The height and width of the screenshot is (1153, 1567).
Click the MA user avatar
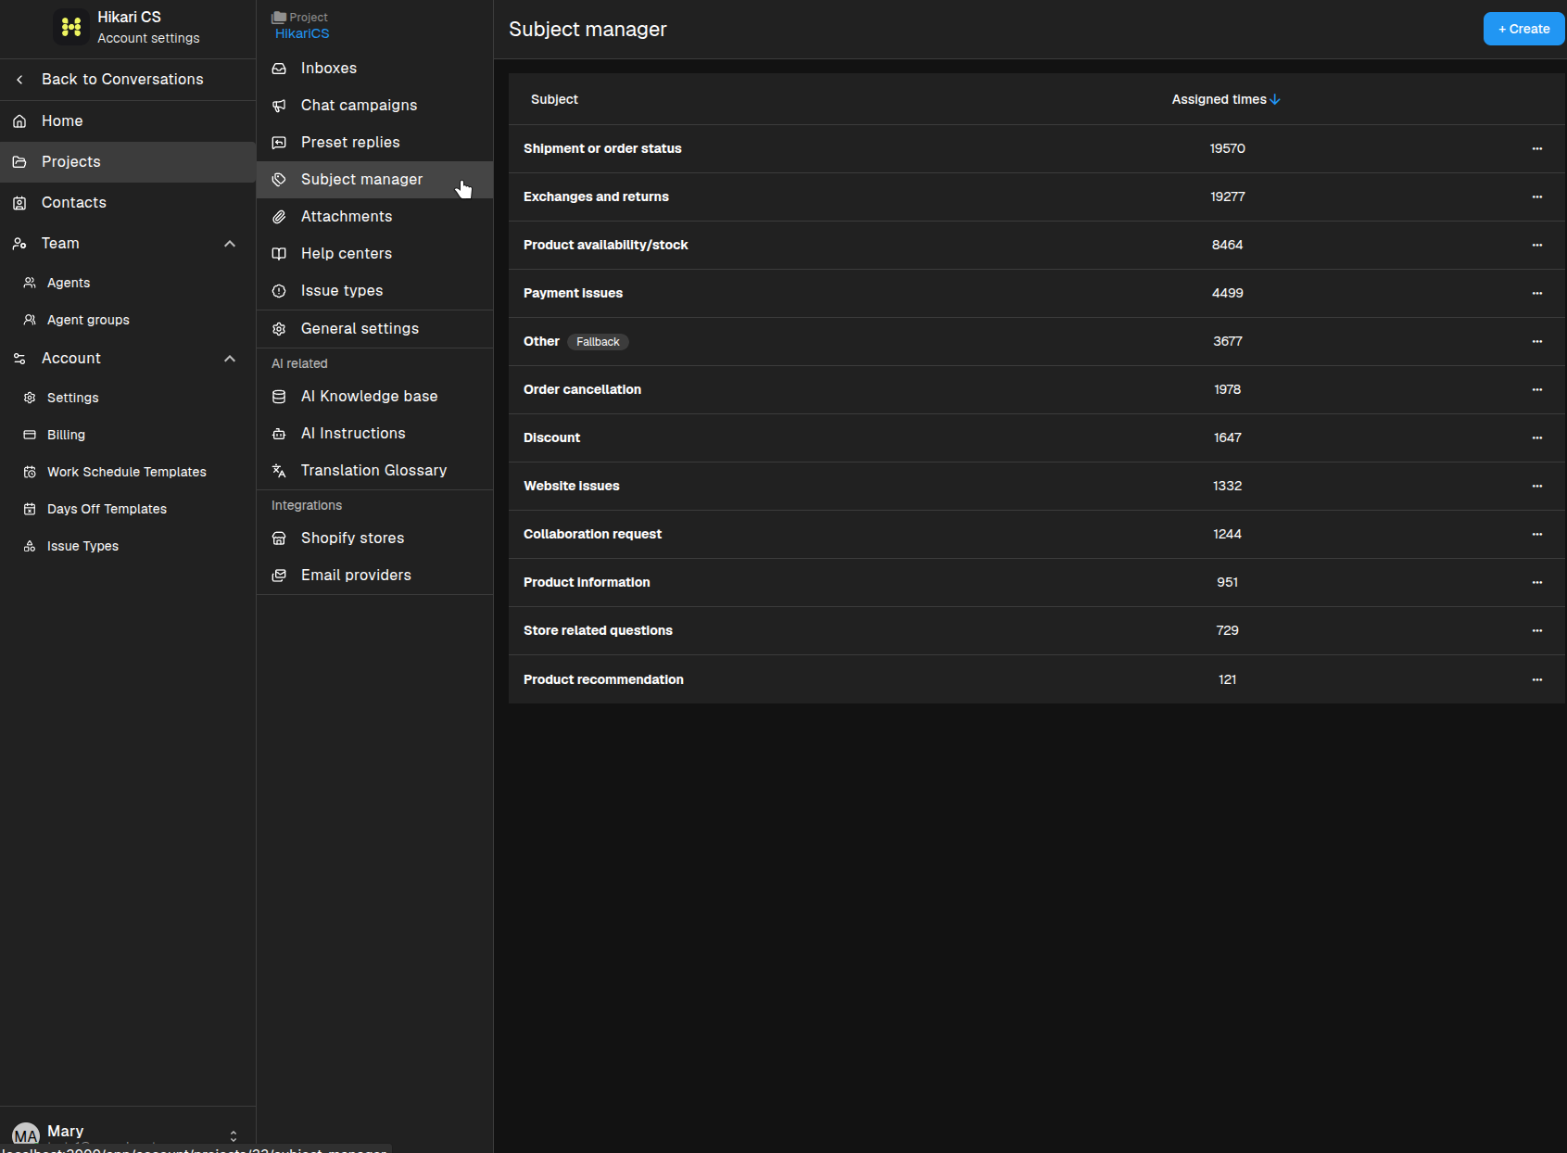(26, 1134)
